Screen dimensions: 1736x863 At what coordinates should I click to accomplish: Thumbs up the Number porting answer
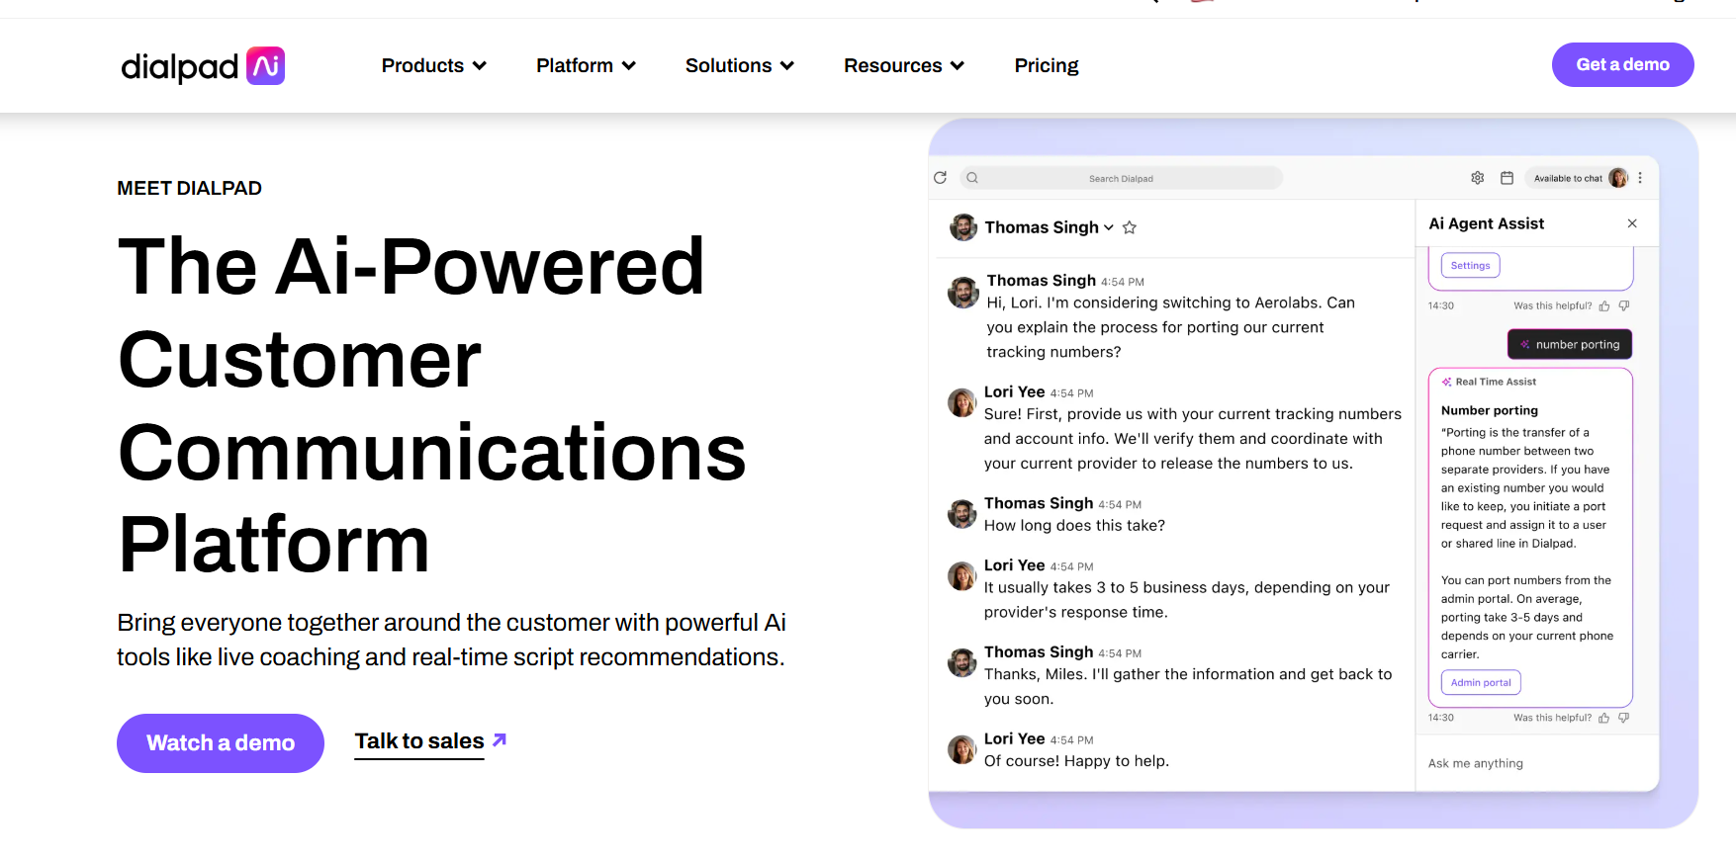[x=1604, y=718]
